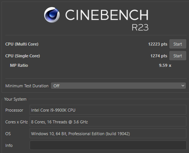
Task: Click the CPU (Multi Core) label
Action: 22,44
